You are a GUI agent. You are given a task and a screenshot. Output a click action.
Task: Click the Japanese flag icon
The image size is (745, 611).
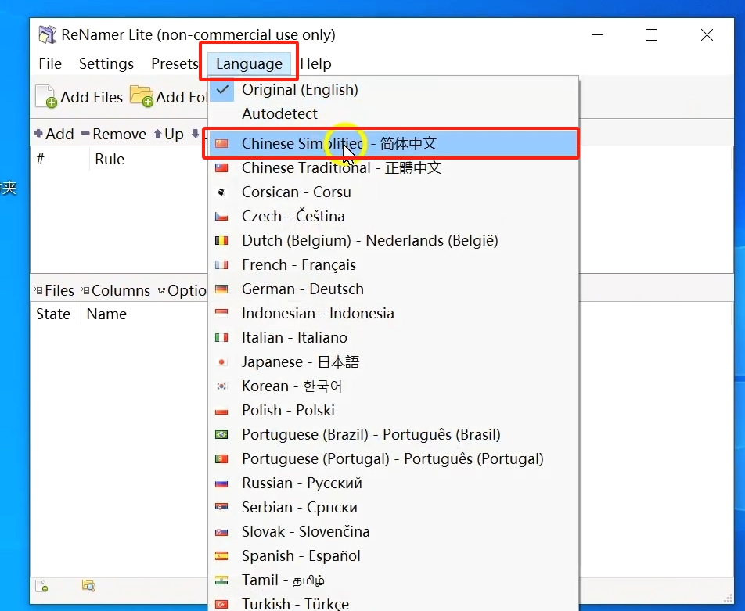[221, 361]
